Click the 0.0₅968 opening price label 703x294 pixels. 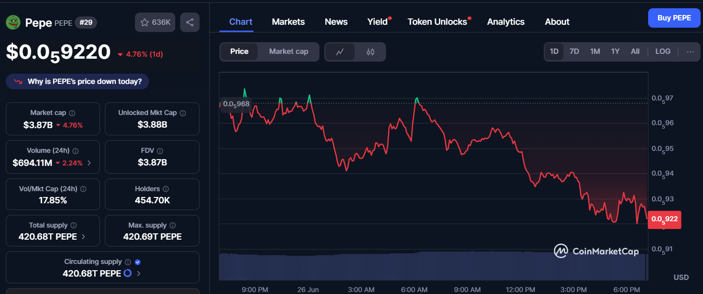235,104
